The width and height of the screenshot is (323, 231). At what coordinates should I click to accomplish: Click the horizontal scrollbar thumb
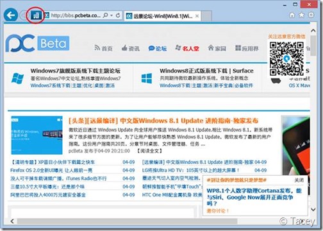point(127,221)
